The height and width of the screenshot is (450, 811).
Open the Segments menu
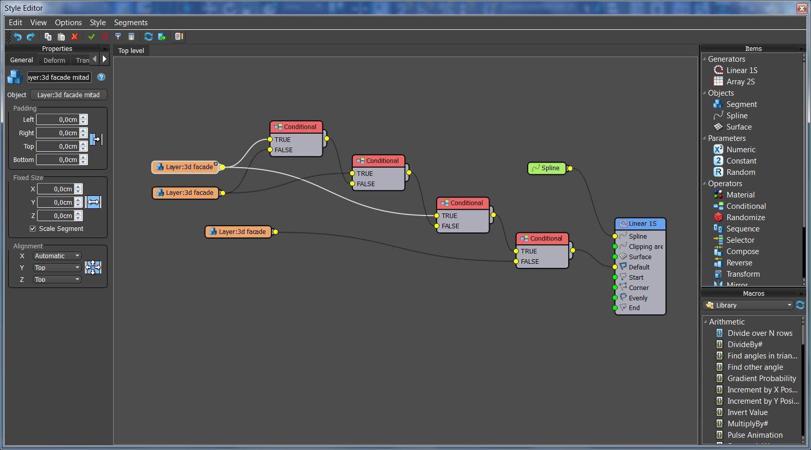pos(131,23)
